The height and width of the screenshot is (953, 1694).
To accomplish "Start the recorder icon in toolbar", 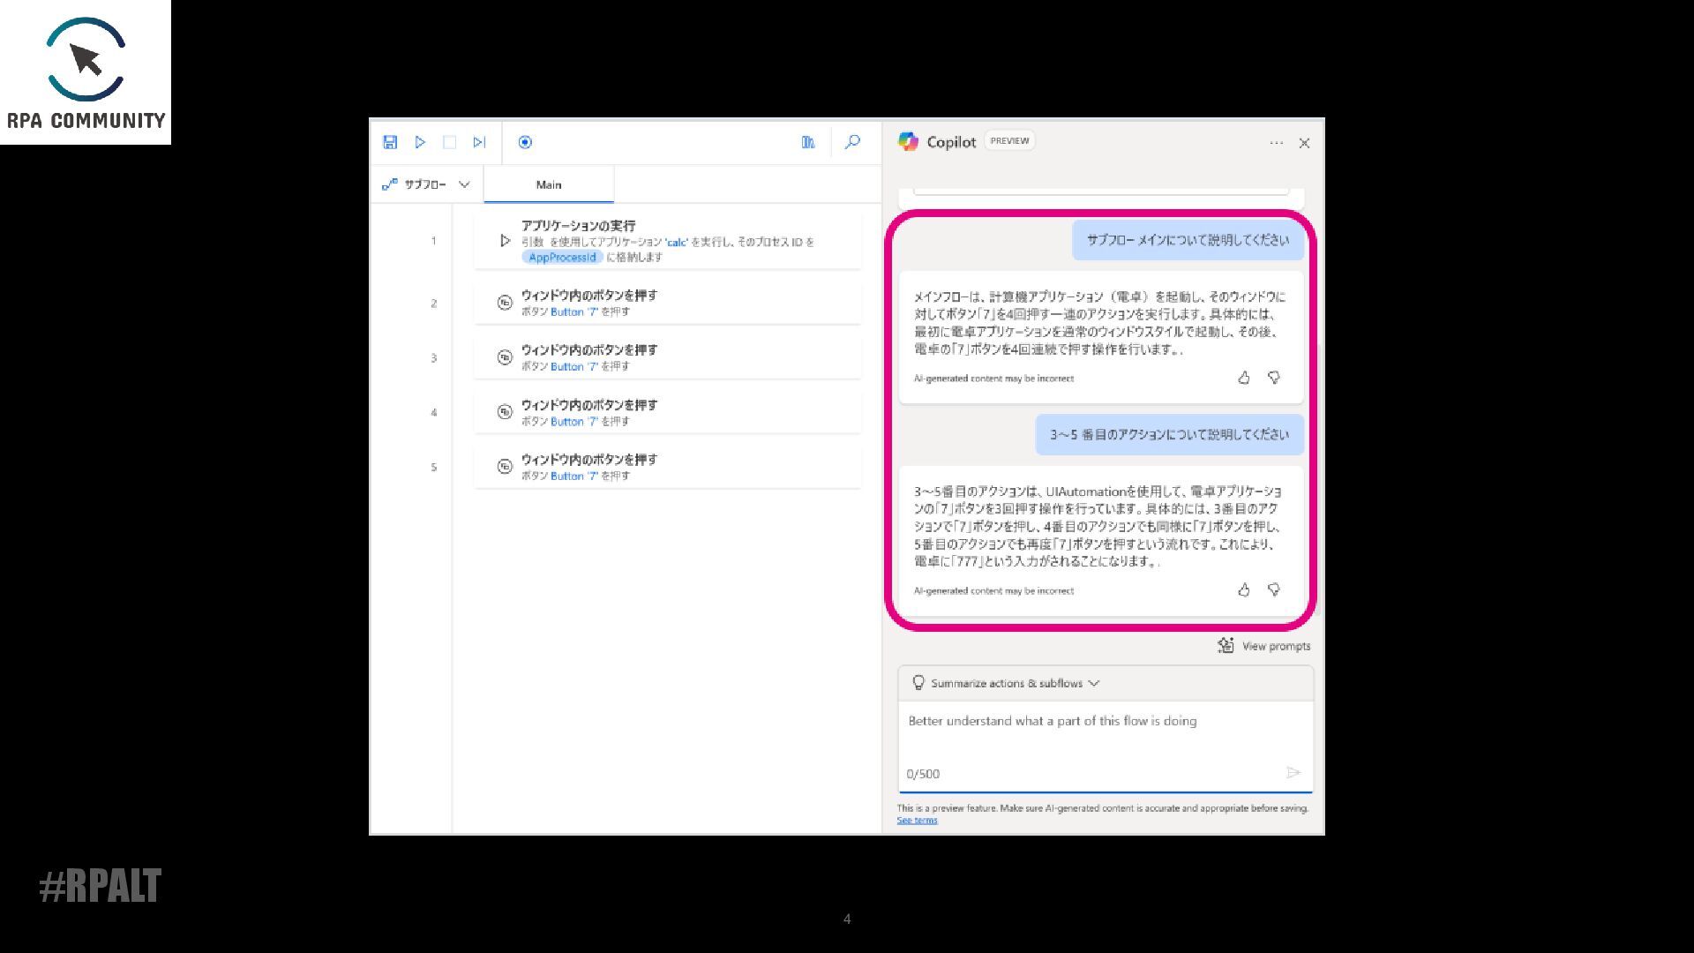I will 525,142.
